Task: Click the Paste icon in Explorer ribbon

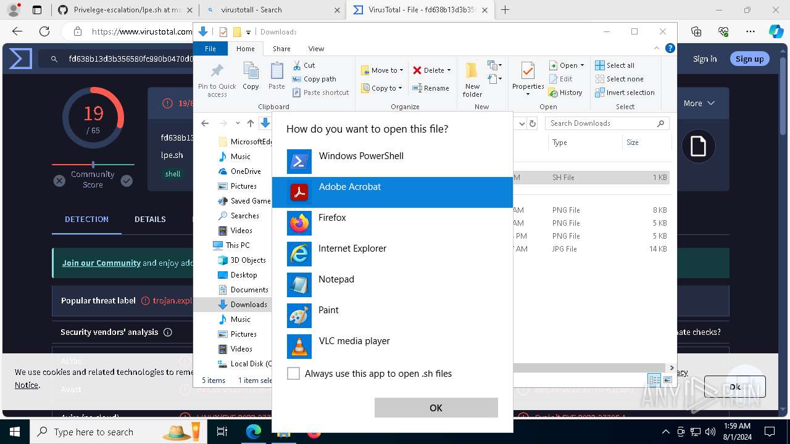Action: pos(276,76)
